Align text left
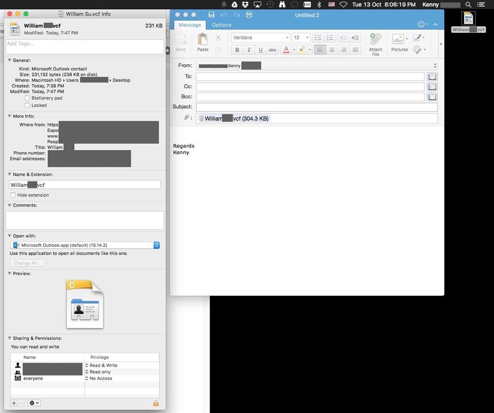This screenshot has width=494, height=413. click(x=320, y=50)
